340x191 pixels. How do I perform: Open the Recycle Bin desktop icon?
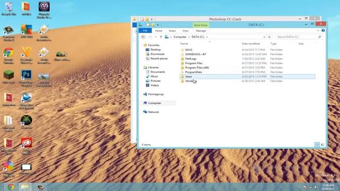(8, 8)
